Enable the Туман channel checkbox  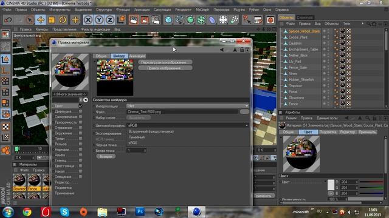pyautogui.click(x=80, y=139)
